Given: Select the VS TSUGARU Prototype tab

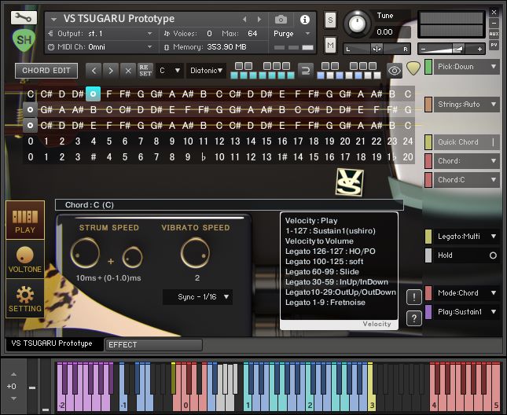Looking at the screenshot, I should pos(52,343).
